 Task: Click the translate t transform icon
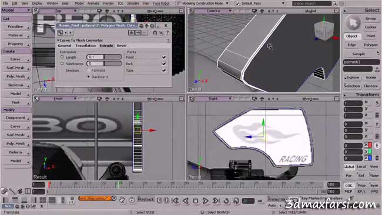point(377,146)
